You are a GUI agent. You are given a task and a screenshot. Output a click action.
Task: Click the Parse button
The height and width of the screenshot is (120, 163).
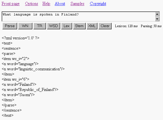coord(10,26)
